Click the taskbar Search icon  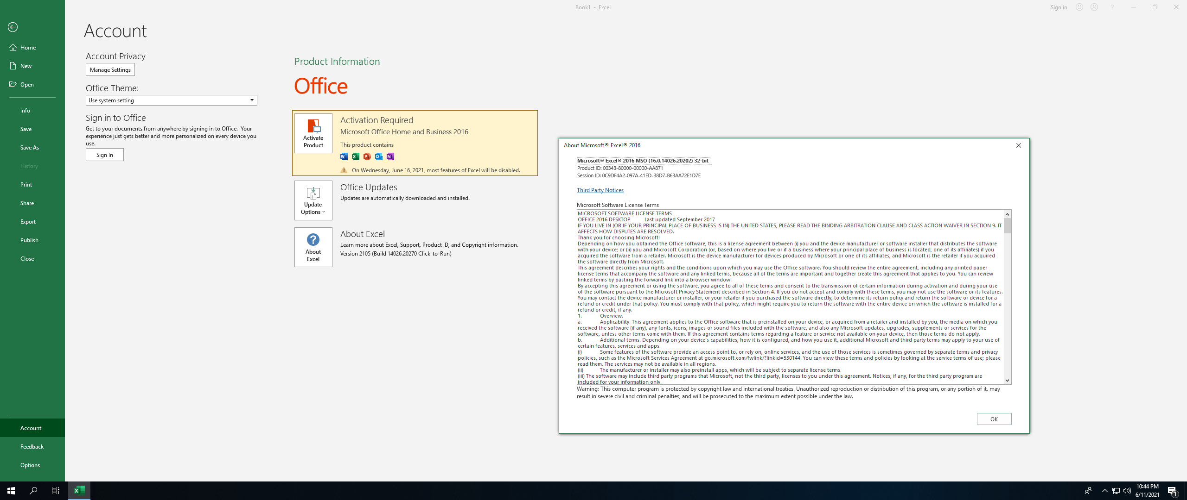(33, 491)
